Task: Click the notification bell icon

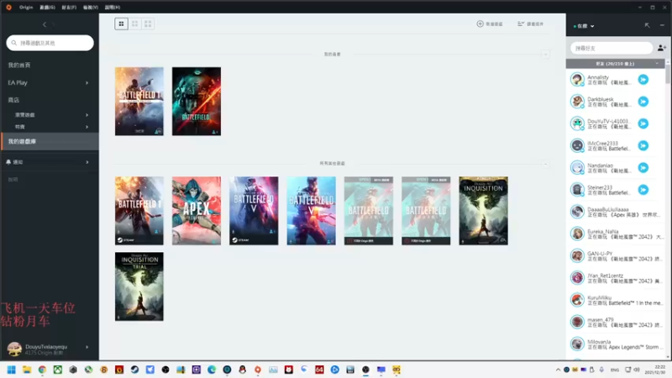Action: click(8, 162)
